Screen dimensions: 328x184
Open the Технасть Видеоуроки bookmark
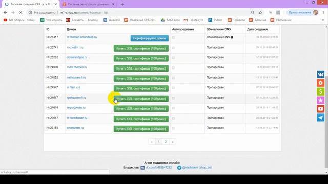82,20
